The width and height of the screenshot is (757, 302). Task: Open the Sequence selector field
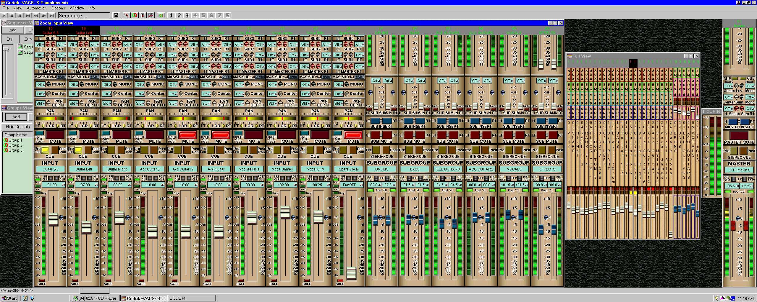point(84,16)
